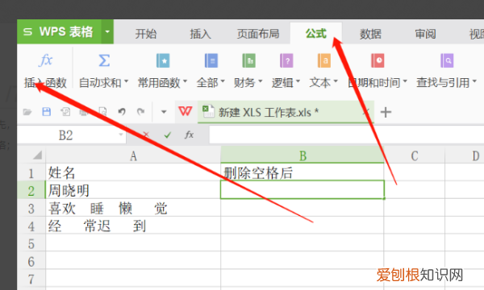Expand 常用函数 dropdown arrow
This screenshot has height=290, width=484.
point(185,81)
